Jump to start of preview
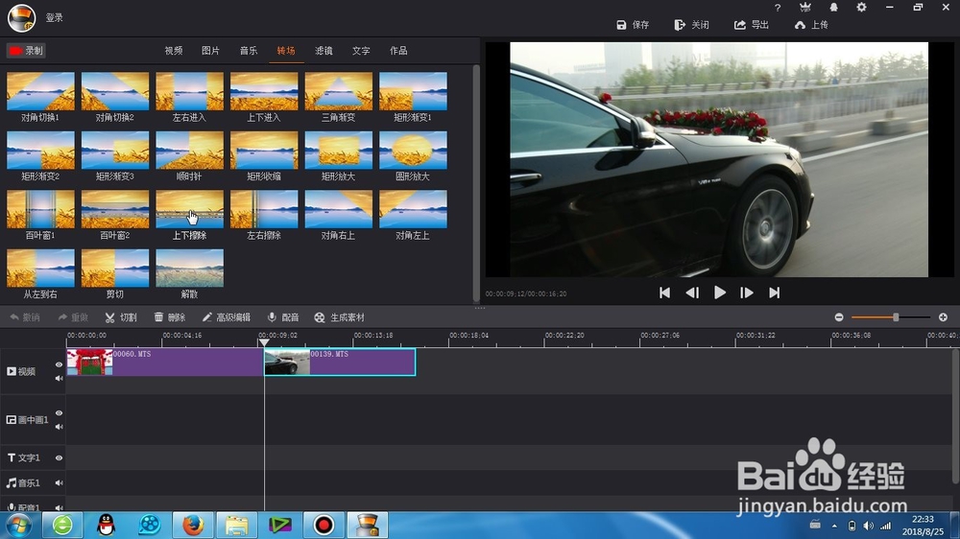Image resolution: width=960 pixels, height=539 pixels. [664, 293]
